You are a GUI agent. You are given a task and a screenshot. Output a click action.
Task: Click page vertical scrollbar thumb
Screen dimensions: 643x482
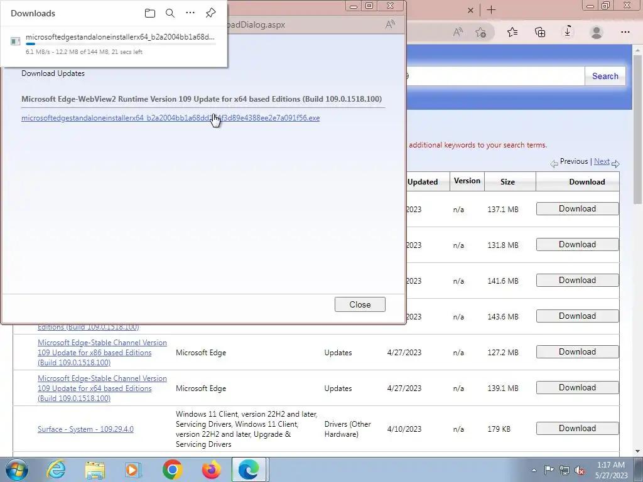[x=637, y=129]
